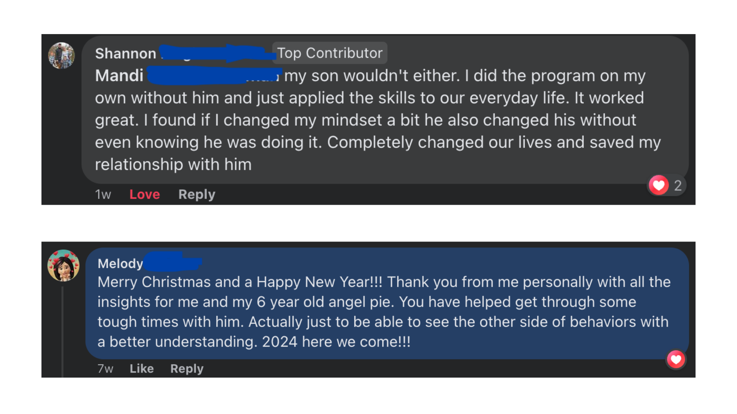
Task: Open Shannon's profile picture
Action: (x=61, y=56)
